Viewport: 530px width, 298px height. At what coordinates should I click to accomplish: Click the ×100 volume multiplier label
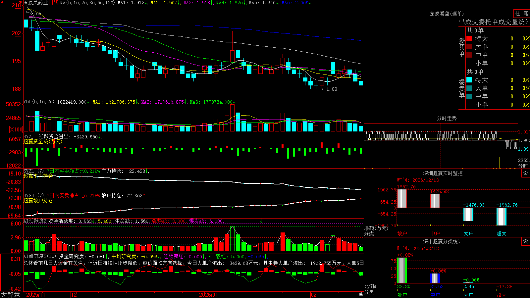click(16, 129)
